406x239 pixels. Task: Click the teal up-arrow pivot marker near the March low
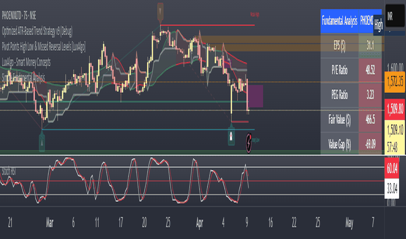point(42,142)
